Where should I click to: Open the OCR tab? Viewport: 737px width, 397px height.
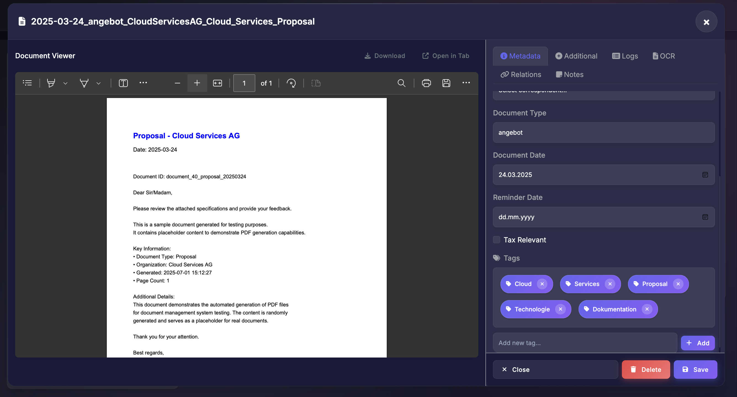[664, 56]
